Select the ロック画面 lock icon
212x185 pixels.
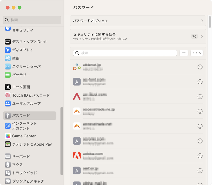pos(7,87)
